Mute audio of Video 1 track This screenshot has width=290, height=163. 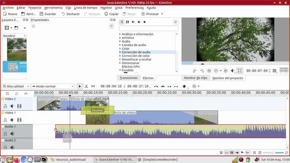coord(12,120)
